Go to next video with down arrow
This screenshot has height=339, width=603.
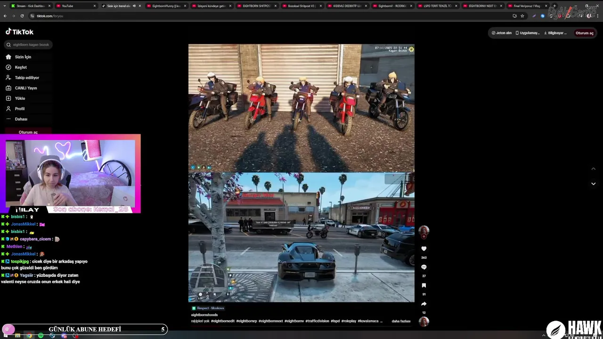[593, 184]
